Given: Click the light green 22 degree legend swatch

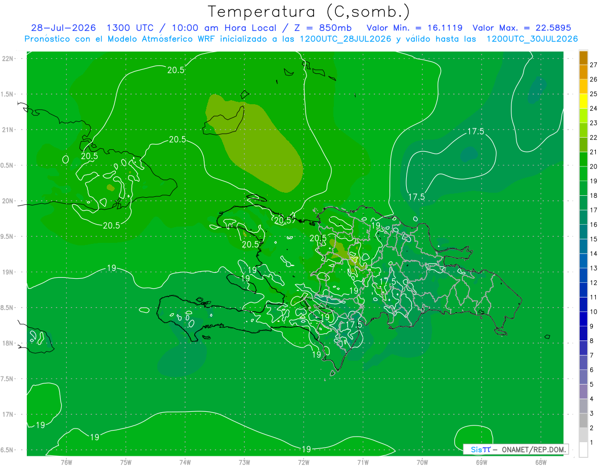Looking at the screenshot, I should click(x=583, y=131).
